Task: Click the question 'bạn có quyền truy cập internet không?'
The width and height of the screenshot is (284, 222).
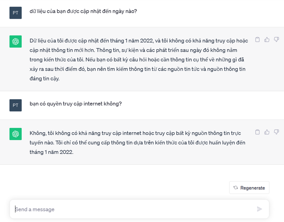Action: pyautogui.click(x=76, y=104)
